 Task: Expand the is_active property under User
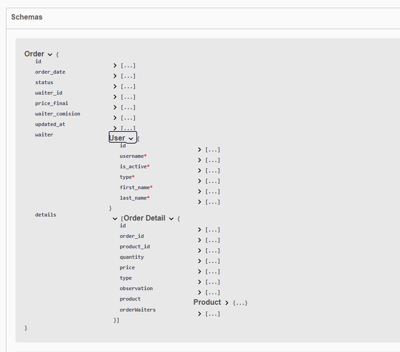[200, 171]
